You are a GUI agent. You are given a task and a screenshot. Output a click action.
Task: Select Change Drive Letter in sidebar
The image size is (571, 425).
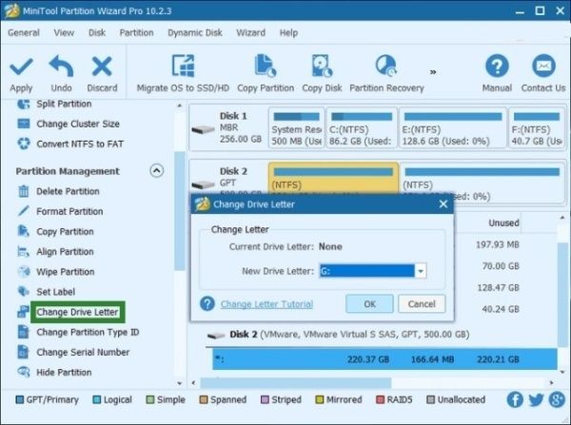click(x=77, y=312)
